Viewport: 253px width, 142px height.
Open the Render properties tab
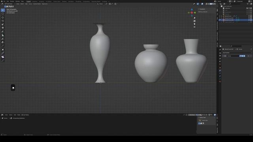pyautogui.click(x=220, y=53)
